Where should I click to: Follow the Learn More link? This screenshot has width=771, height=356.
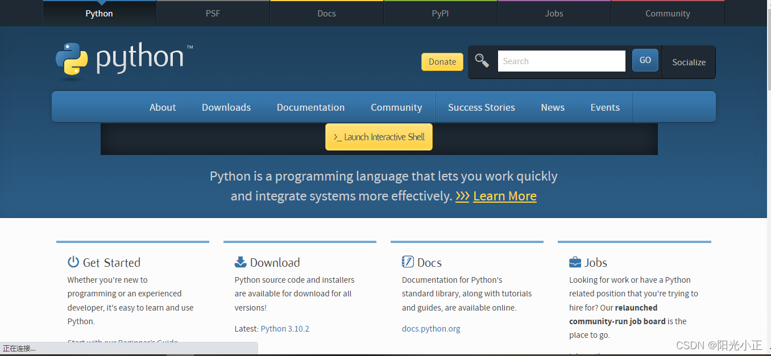[504, 196]
